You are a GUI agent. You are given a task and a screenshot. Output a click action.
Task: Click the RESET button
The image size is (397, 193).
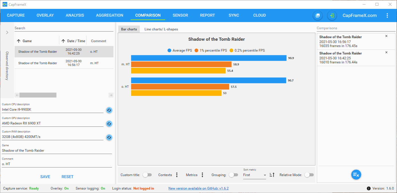pos(68,177)
